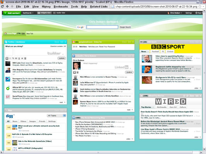Viewport: 206px width, 154px height.
Task: Open the History menu
Action: click(46, 7)
